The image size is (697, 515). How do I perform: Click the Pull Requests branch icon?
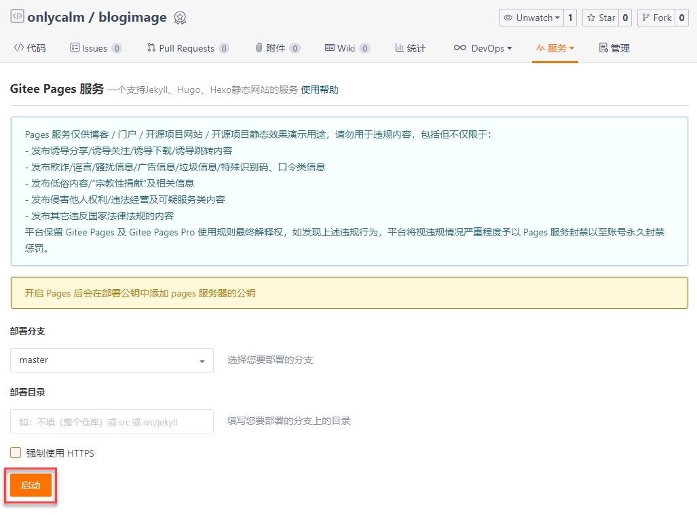coord(151,47)
